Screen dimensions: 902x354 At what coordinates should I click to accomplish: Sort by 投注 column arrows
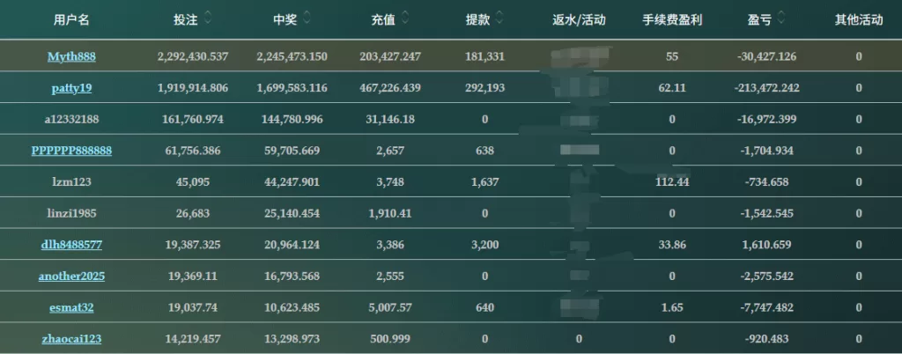pos(207,18)
